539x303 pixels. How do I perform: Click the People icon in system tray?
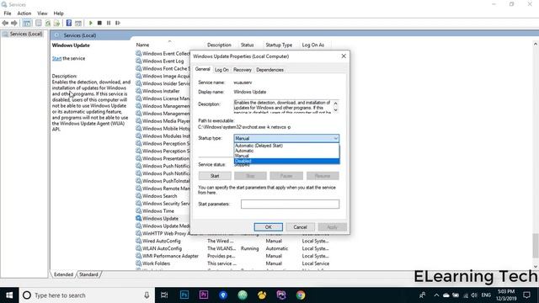tap(423, 295)
